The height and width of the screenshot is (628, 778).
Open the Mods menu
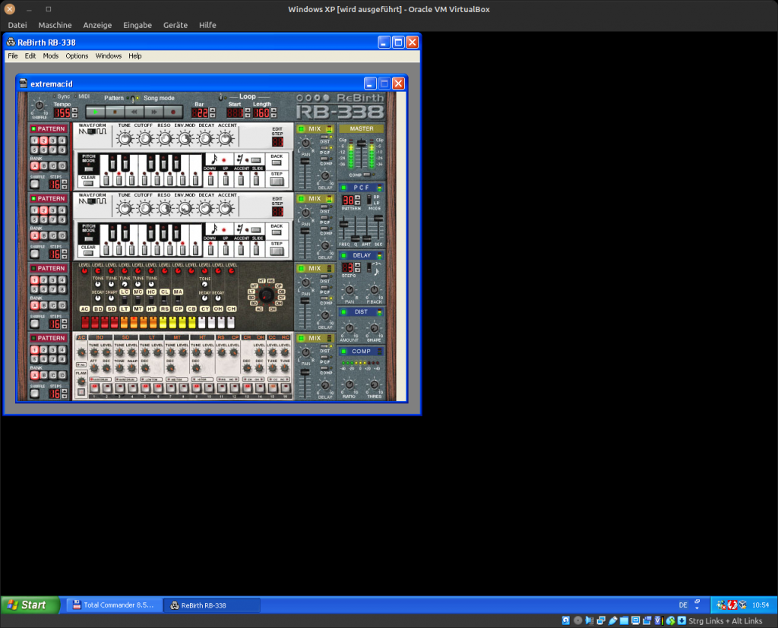coord(50,55)
